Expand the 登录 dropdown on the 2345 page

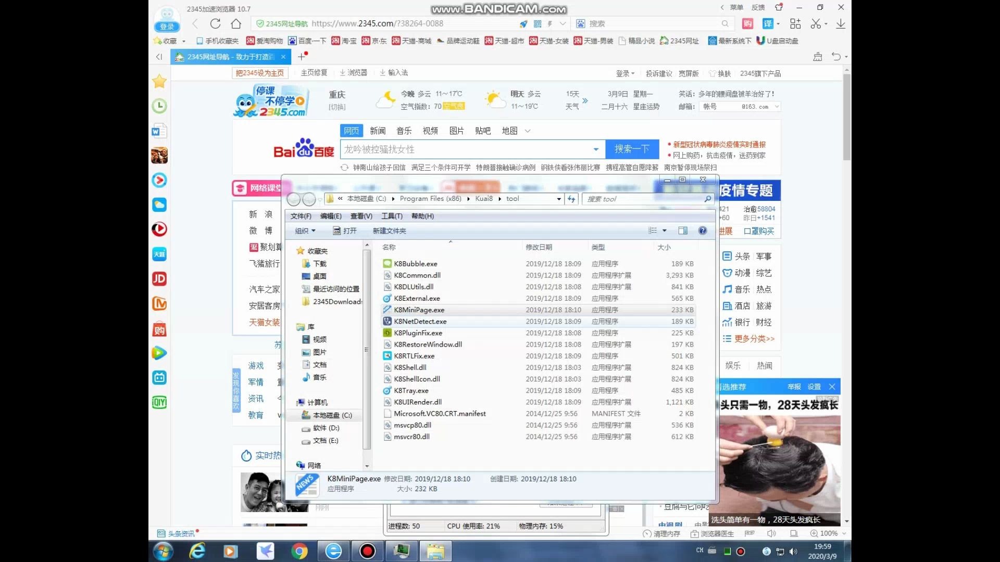tap(625, 74)
